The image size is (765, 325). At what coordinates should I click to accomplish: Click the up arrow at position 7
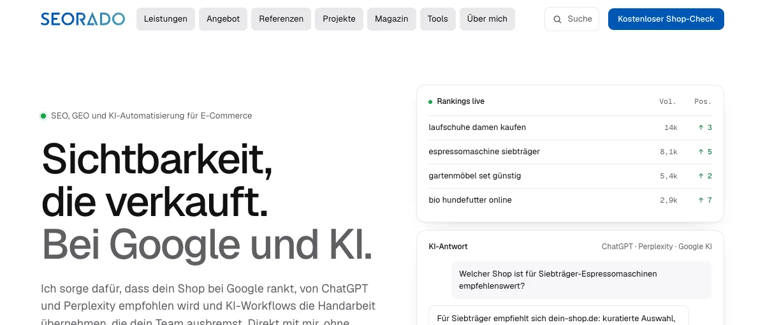(701, 200)
